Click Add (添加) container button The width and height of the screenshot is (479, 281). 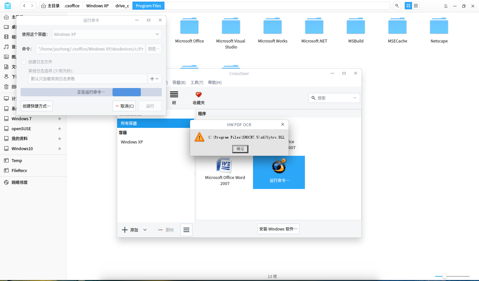[x=130, y=230]
